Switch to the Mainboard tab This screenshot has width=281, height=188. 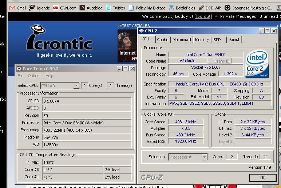182,40
